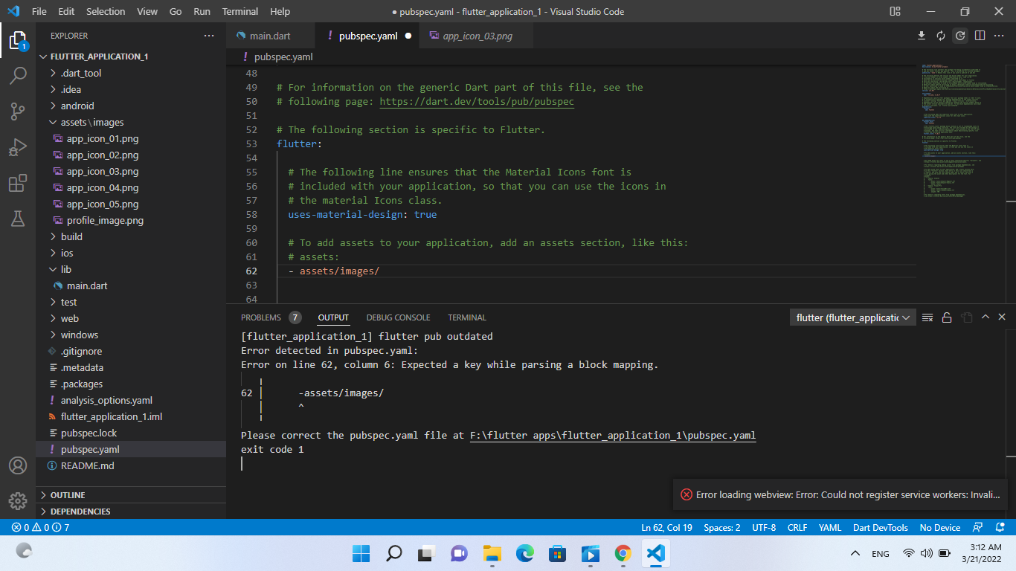The width and height of the screenshot is (1016, 571).
Task: Expand the windows folder
Action: (x=131, y=335)
